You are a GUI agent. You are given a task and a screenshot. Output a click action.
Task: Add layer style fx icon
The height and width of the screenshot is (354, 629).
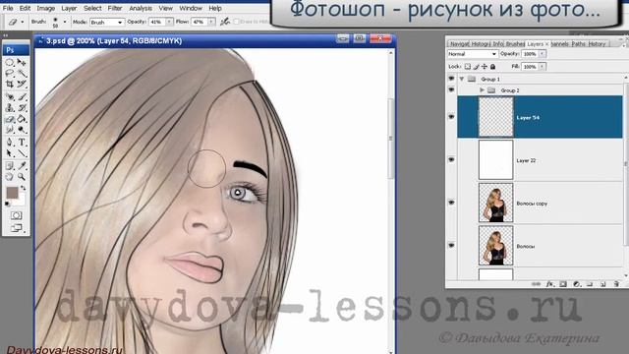point(549,284)
